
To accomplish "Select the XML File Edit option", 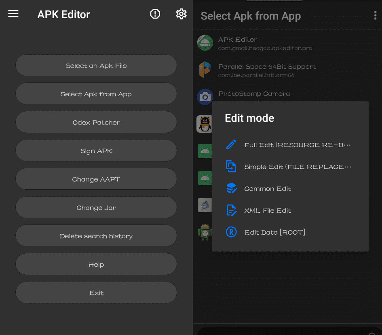I will coord(290,210).
